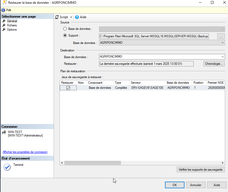
Task: Expand the destination Base de données dropdown
Action: tap(223, 57)
